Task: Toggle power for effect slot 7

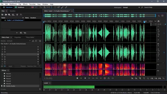Action: (5, 62)
